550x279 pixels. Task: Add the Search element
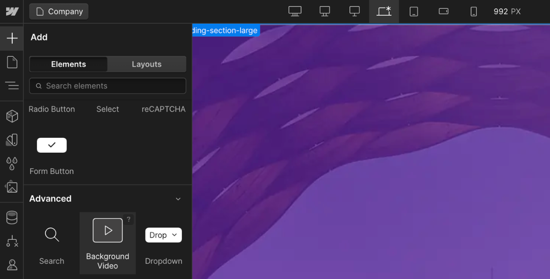pyautogui.click(x=52, y=243)
